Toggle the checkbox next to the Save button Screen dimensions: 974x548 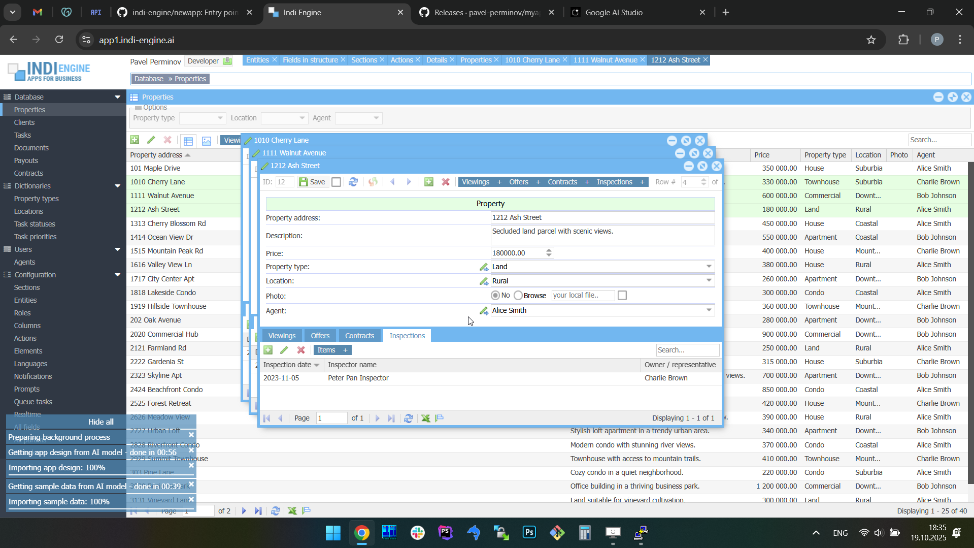pos(336,182)
